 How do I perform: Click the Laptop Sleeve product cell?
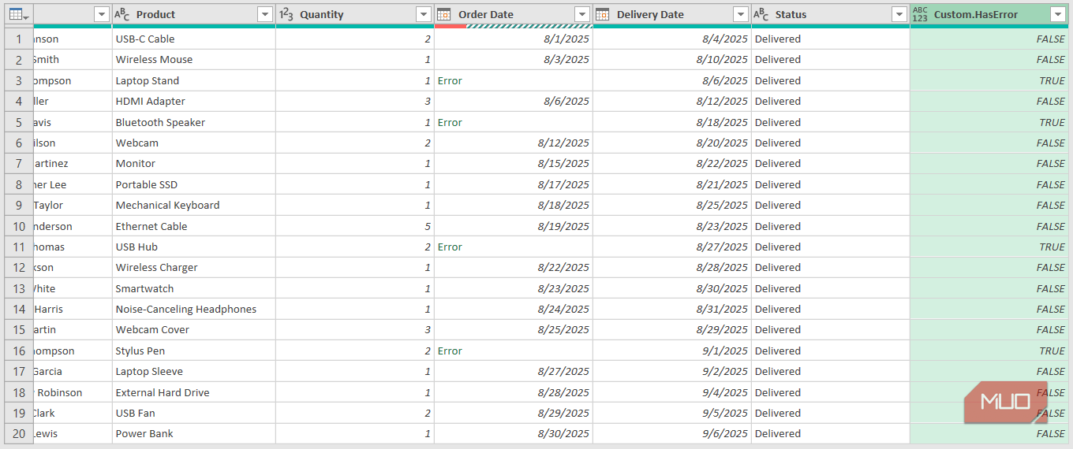(x=194, y=371)
